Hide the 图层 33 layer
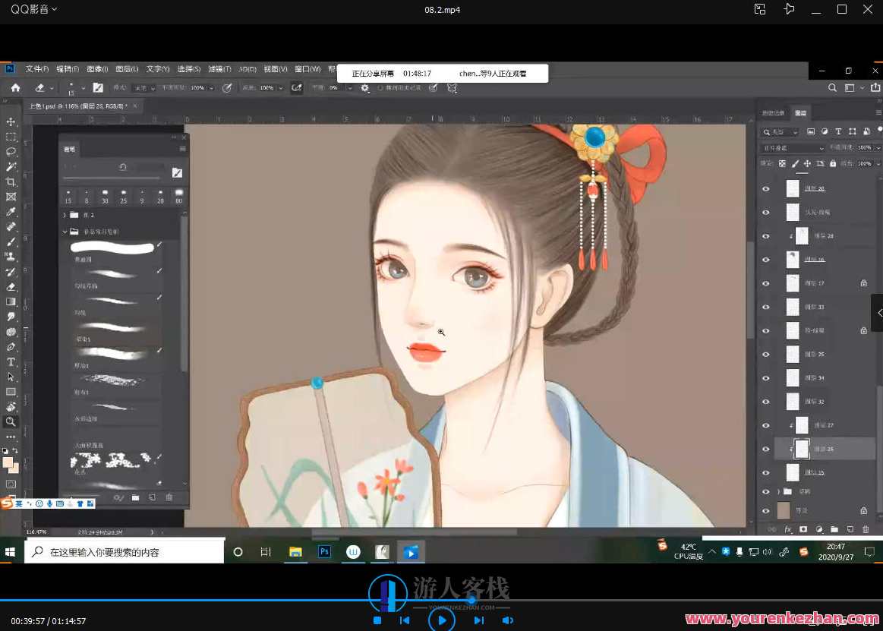The image size is (883, 631). tap(765, 307)
